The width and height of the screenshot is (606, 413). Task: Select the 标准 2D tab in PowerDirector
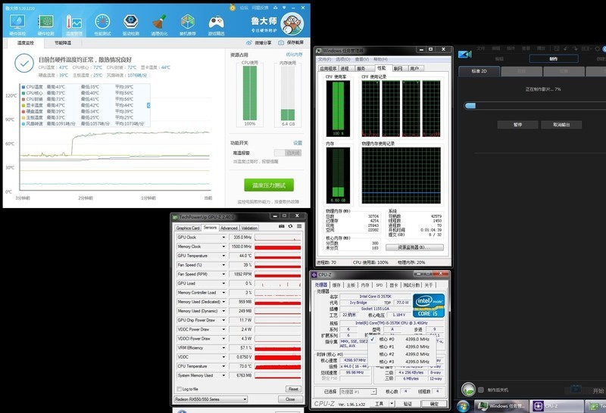479,71
